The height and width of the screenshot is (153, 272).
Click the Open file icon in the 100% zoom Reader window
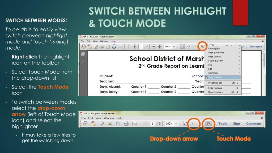click(83, 46)
